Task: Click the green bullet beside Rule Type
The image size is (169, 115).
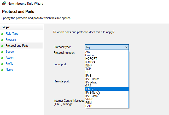Action: click(x=2, y=34)
